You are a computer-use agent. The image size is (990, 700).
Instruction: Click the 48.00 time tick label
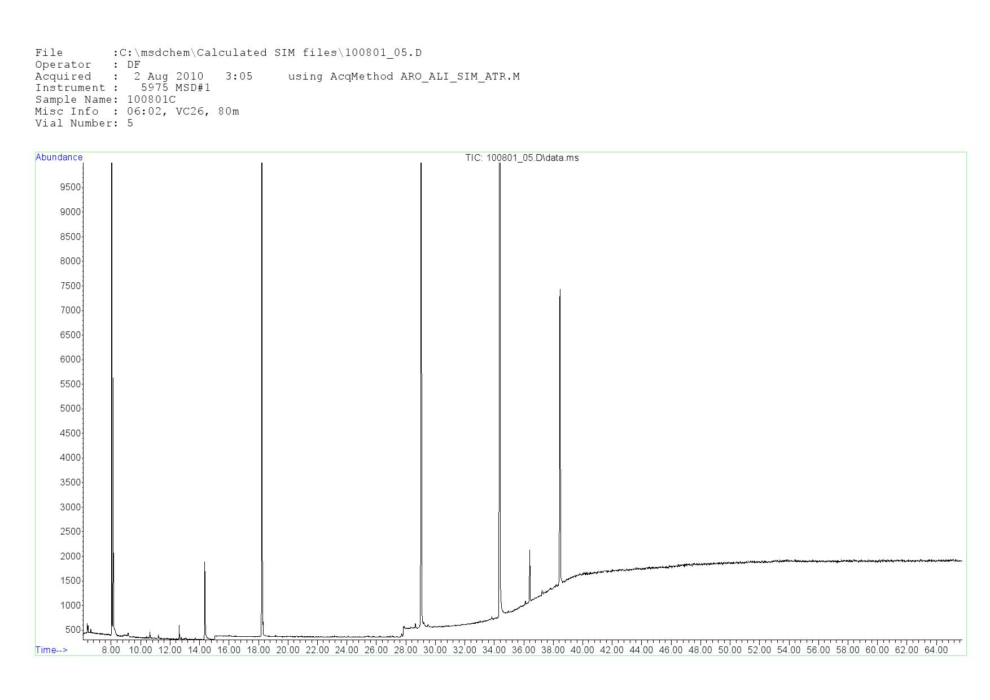[x=700, y=650]
